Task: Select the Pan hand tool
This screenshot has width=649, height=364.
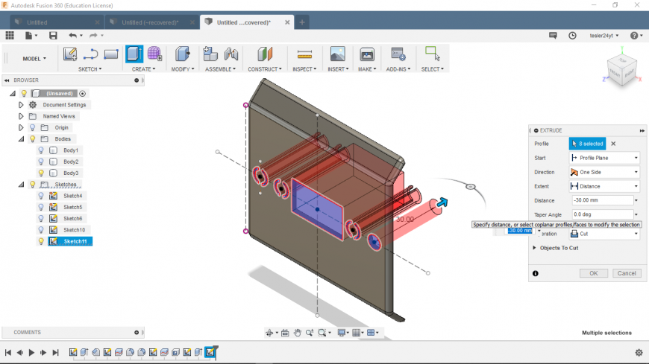Action: point(297,333)
